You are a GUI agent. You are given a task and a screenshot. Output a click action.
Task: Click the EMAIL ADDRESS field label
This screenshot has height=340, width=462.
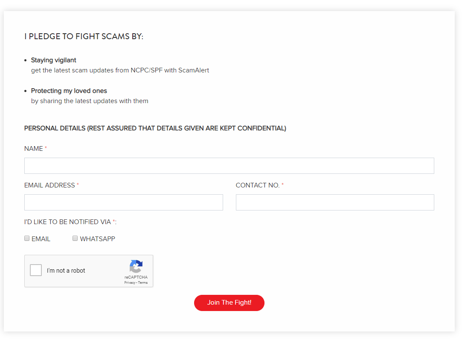pyautogui.click(x=49, y=185)
